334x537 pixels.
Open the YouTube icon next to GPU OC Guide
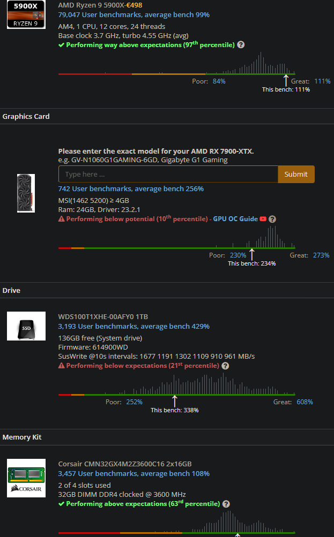tap(263, 219)
